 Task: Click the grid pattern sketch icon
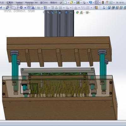pyautogui.click(x=60, y=8)
